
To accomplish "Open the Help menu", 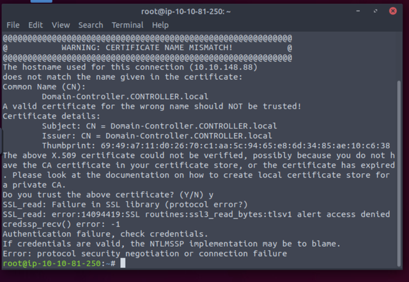I will click(160, 25).
